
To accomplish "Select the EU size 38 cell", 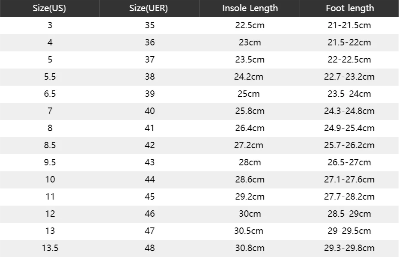I will pos(149,77).
